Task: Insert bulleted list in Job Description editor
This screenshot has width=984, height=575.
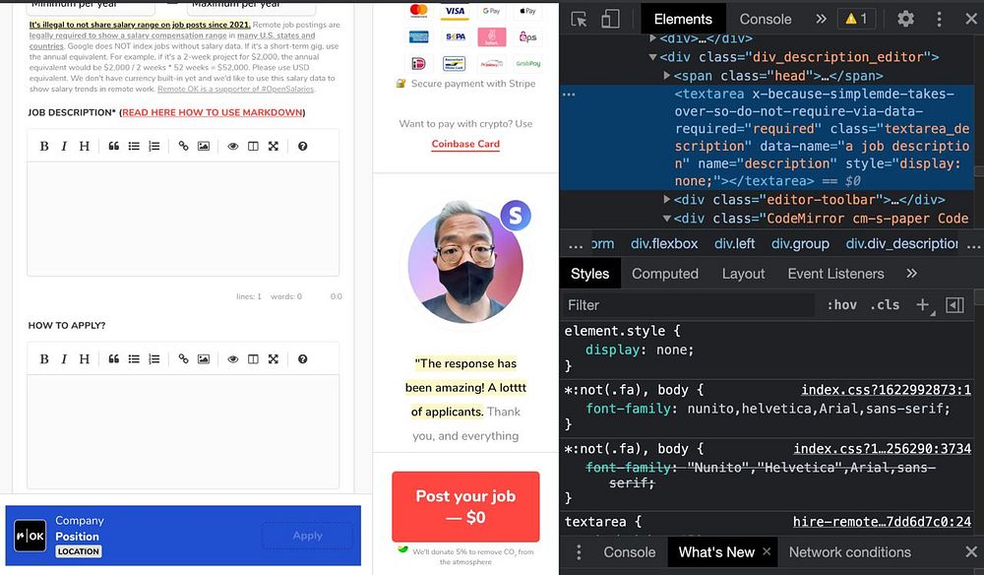Action: pyautogui.click(x=134, y=147)
